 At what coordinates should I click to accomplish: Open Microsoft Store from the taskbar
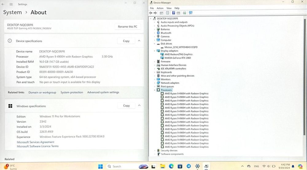(x=180, y=167)
